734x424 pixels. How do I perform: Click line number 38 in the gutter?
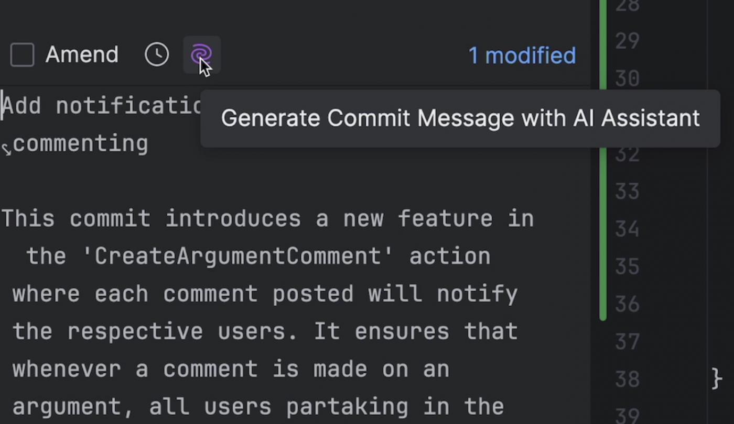tap(627, 380)
